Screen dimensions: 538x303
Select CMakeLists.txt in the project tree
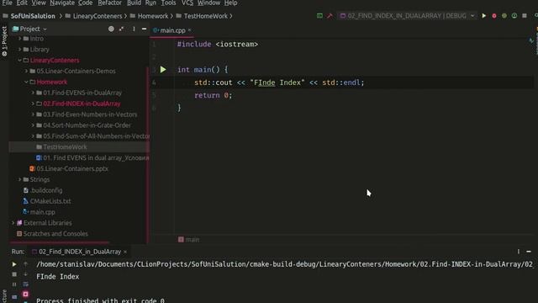[50, 201]
